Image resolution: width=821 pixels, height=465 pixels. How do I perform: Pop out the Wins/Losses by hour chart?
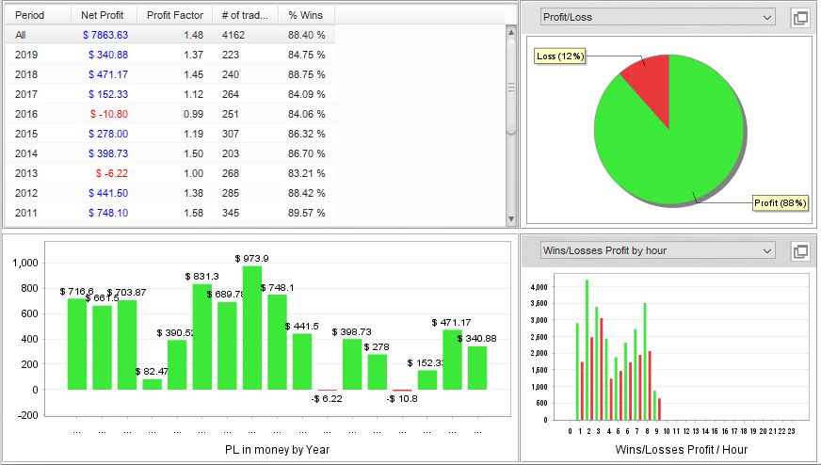click(x=800, y=250)
